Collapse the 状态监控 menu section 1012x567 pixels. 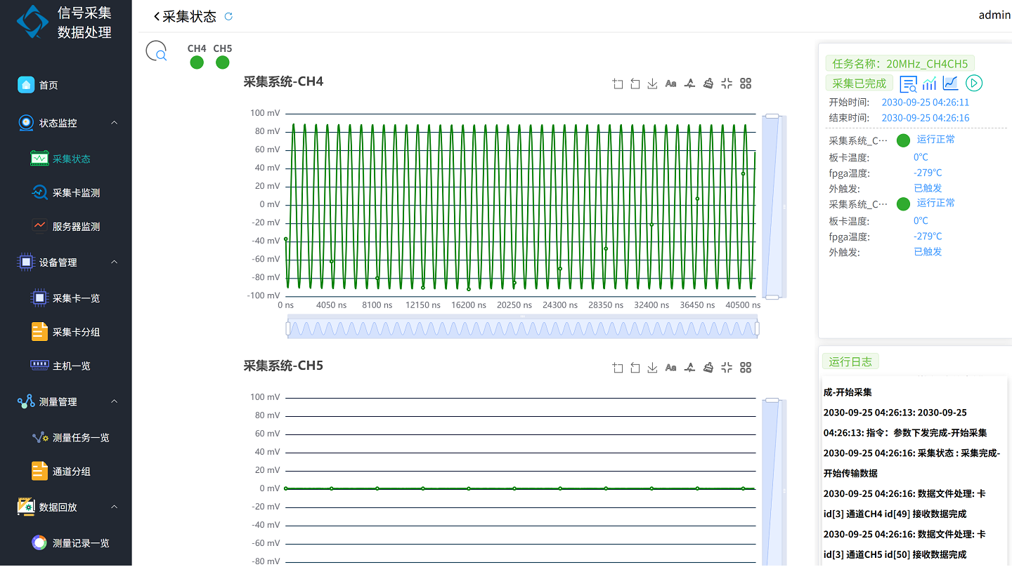pos(114,123)
